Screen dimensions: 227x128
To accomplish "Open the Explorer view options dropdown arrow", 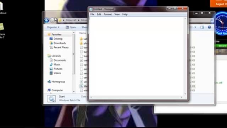I will pyautogui.click(x=195, y=27).
